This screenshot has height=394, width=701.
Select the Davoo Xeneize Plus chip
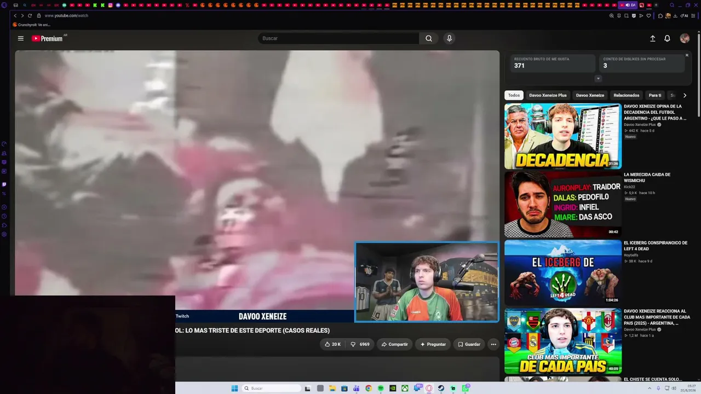coord(548,95)
